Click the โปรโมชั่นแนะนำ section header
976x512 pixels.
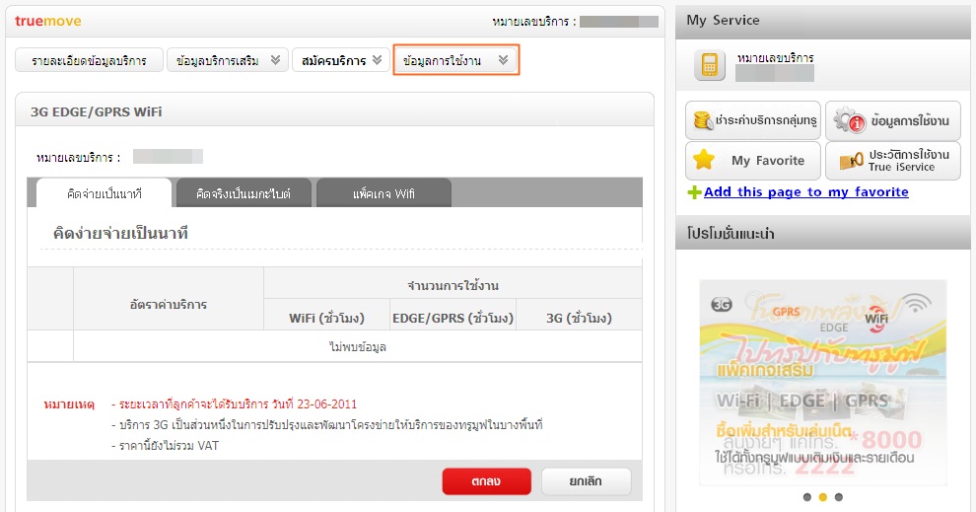click(x=823, y=233)
